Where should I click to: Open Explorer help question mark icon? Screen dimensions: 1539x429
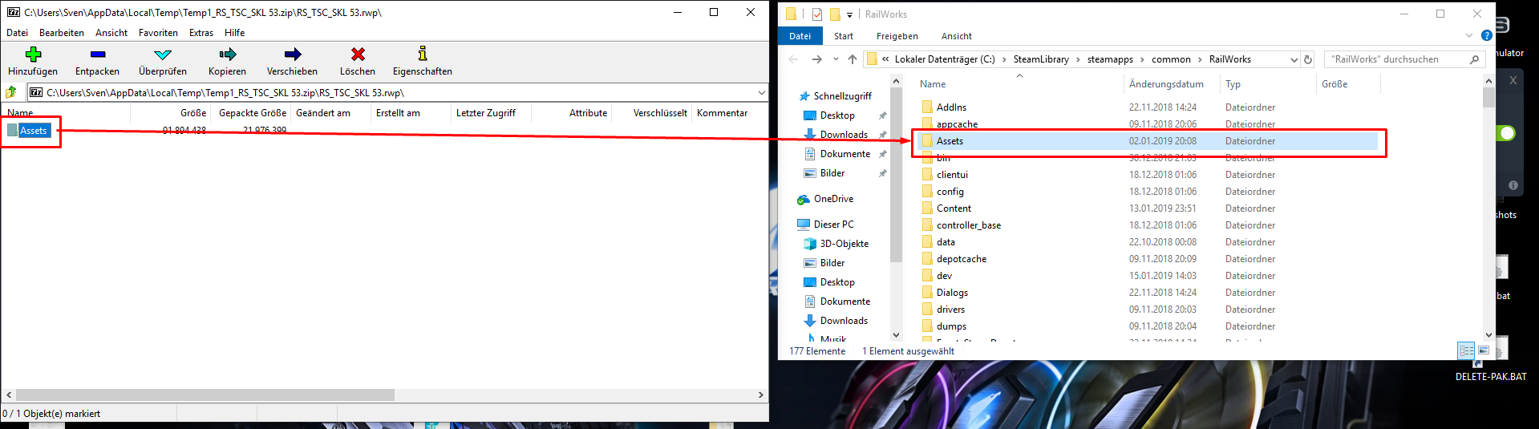tap(1486, 35)
